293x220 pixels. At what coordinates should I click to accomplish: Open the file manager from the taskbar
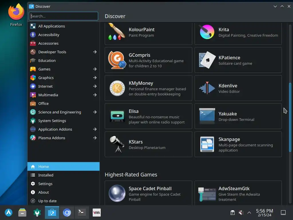(x=22, y=213)
